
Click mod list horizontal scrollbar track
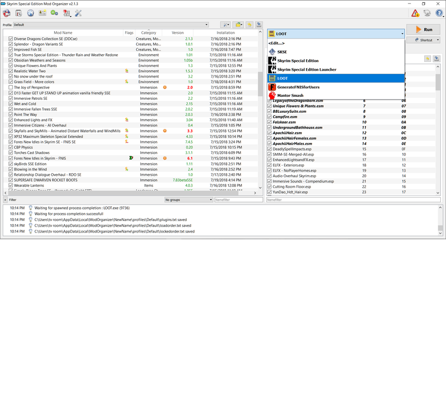(129, 192)
